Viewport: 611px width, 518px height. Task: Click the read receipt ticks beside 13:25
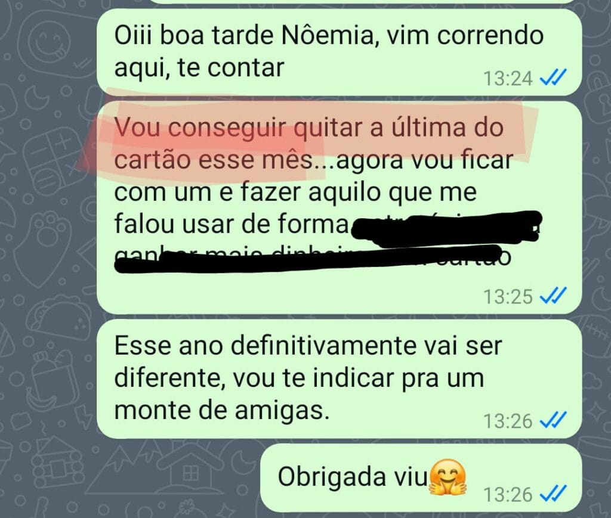tap(553, 296)
